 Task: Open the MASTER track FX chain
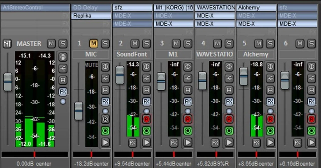pos(63,92)
